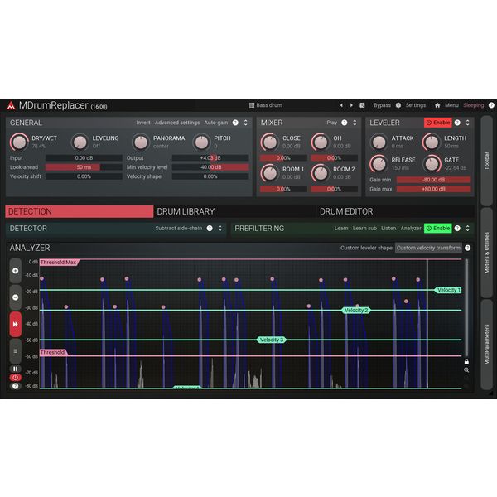
Task: Click Learn sub in Prefiltering
Action: (x=364, y=229)
